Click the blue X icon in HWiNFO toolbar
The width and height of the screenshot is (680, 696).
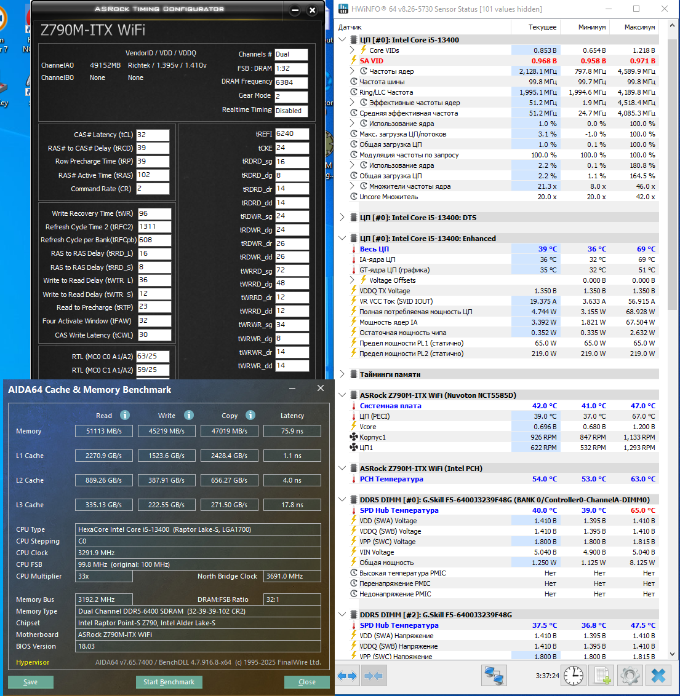658,676
